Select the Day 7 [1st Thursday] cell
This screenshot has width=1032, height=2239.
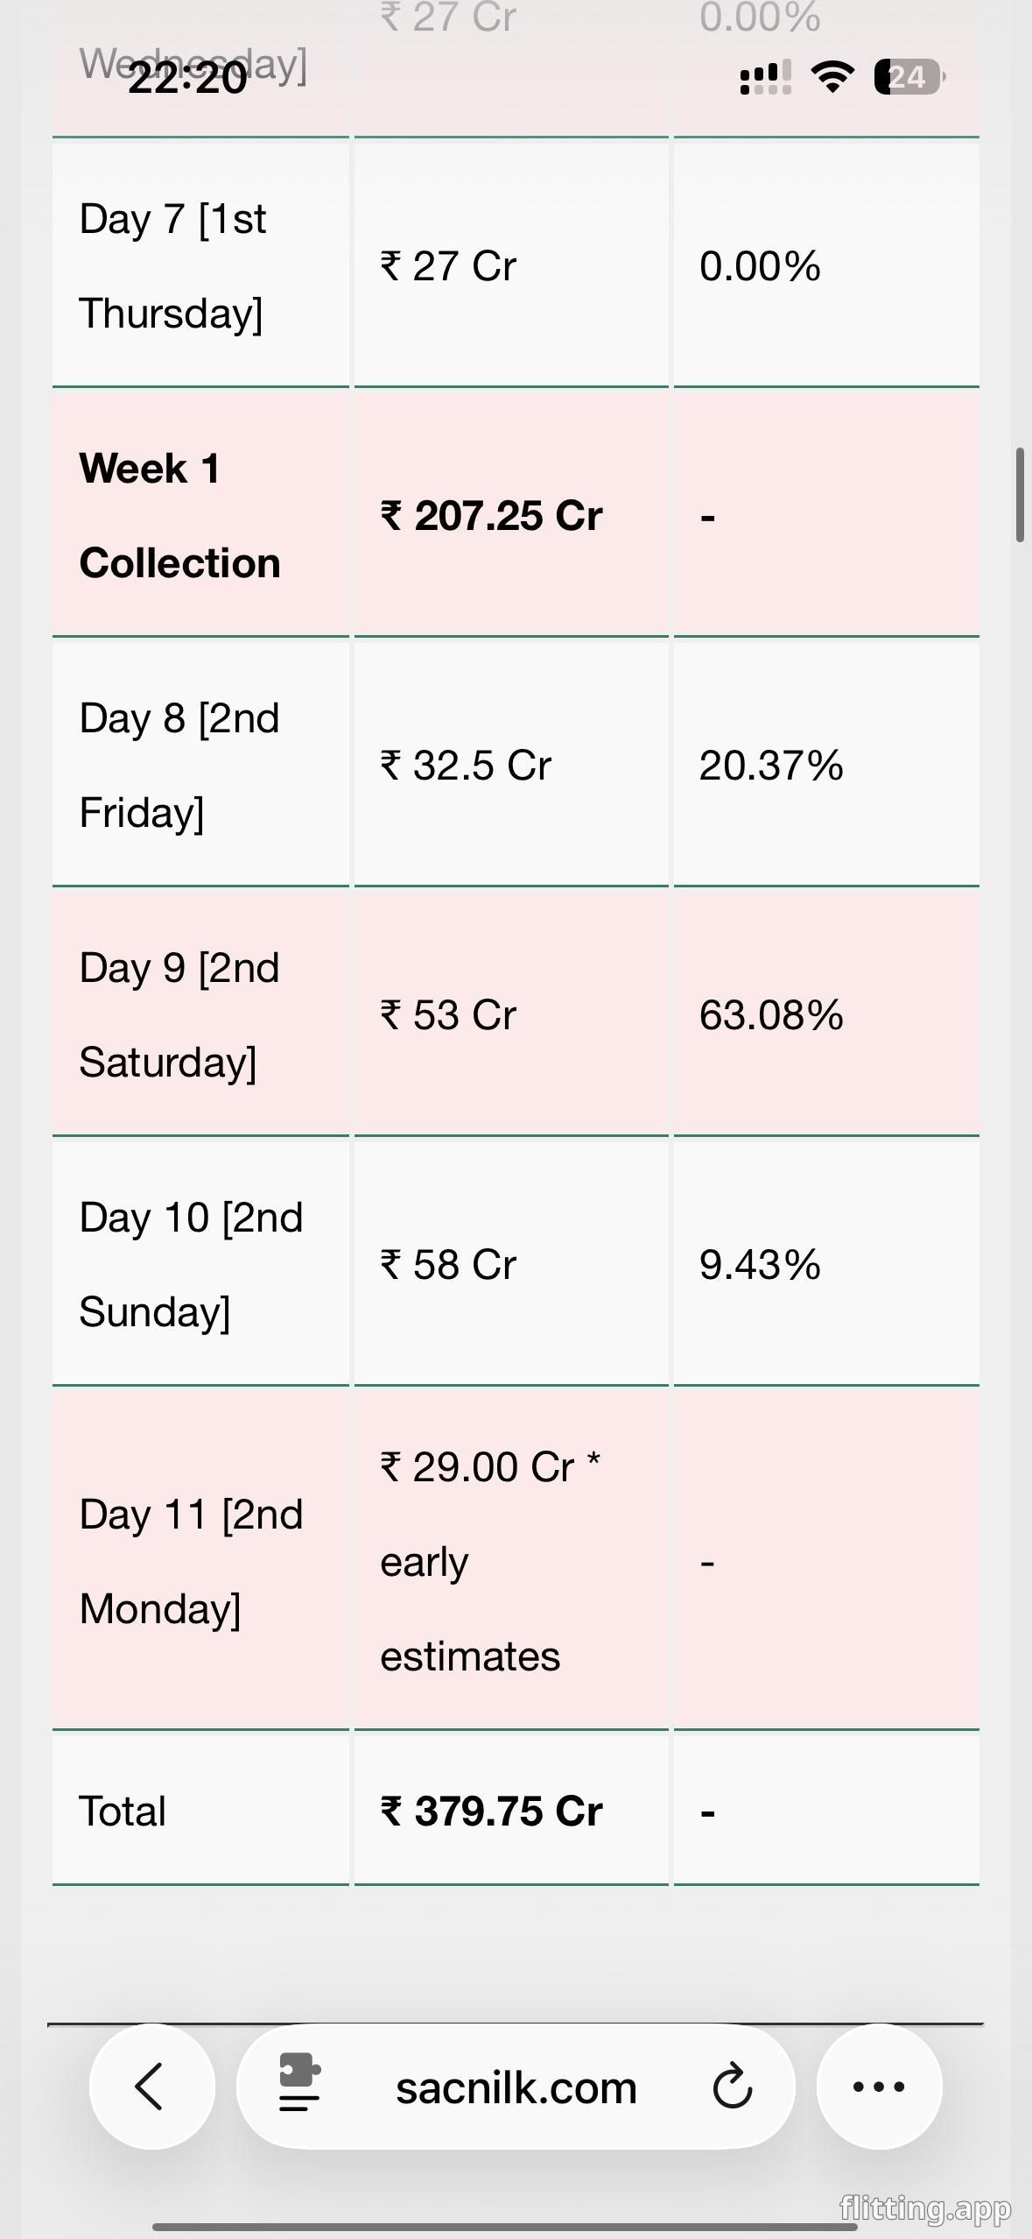(172, 265)
